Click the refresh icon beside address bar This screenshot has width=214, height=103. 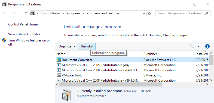pyautogui.click(x=149, y=13)
